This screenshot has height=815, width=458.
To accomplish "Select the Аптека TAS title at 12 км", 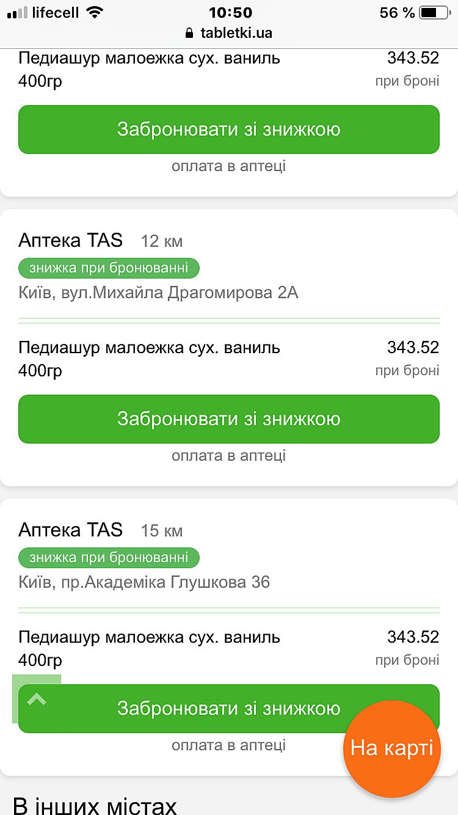I will point(71,240).
